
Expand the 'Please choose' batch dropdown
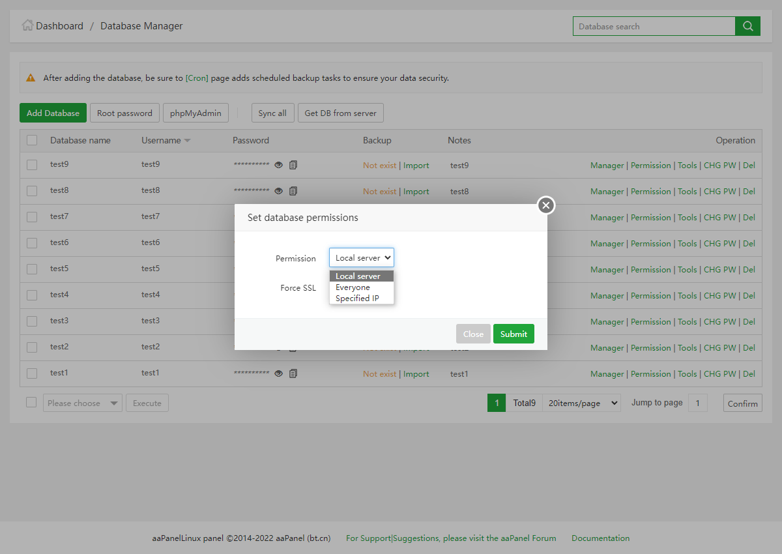(82, 403)
